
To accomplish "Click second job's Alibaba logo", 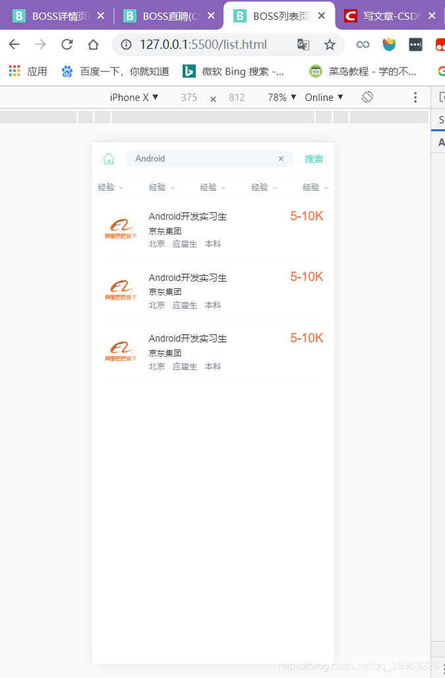I will 121,290.
